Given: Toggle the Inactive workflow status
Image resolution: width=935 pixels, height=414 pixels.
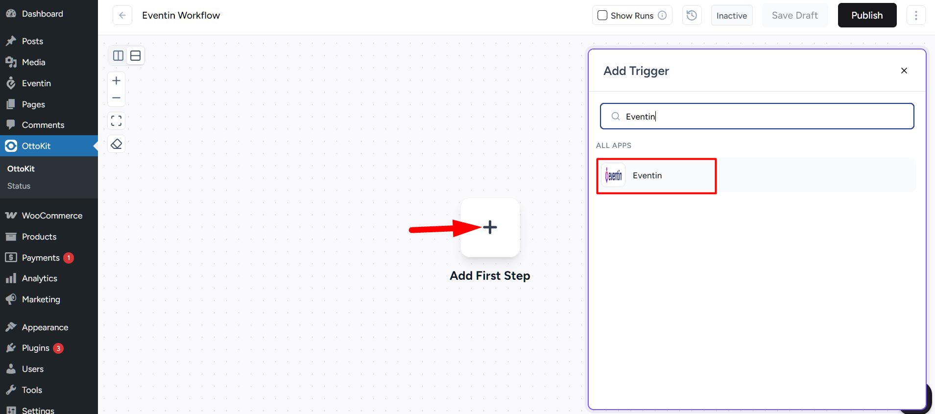Looking at the screenshot, I should tap(732, 15).
